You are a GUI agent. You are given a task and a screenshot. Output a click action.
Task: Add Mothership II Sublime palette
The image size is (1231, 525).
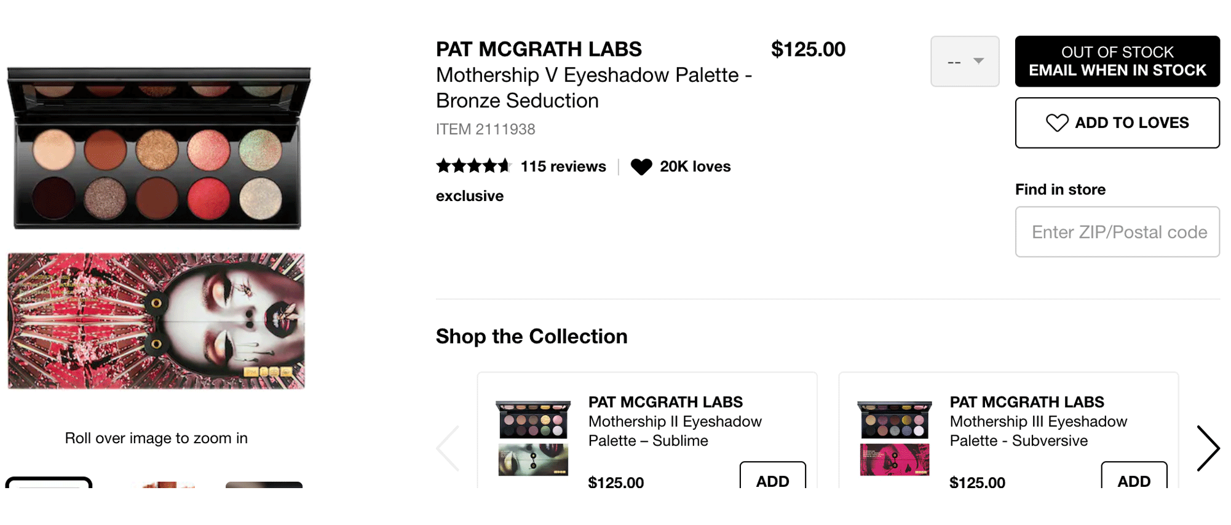[772, 478]
